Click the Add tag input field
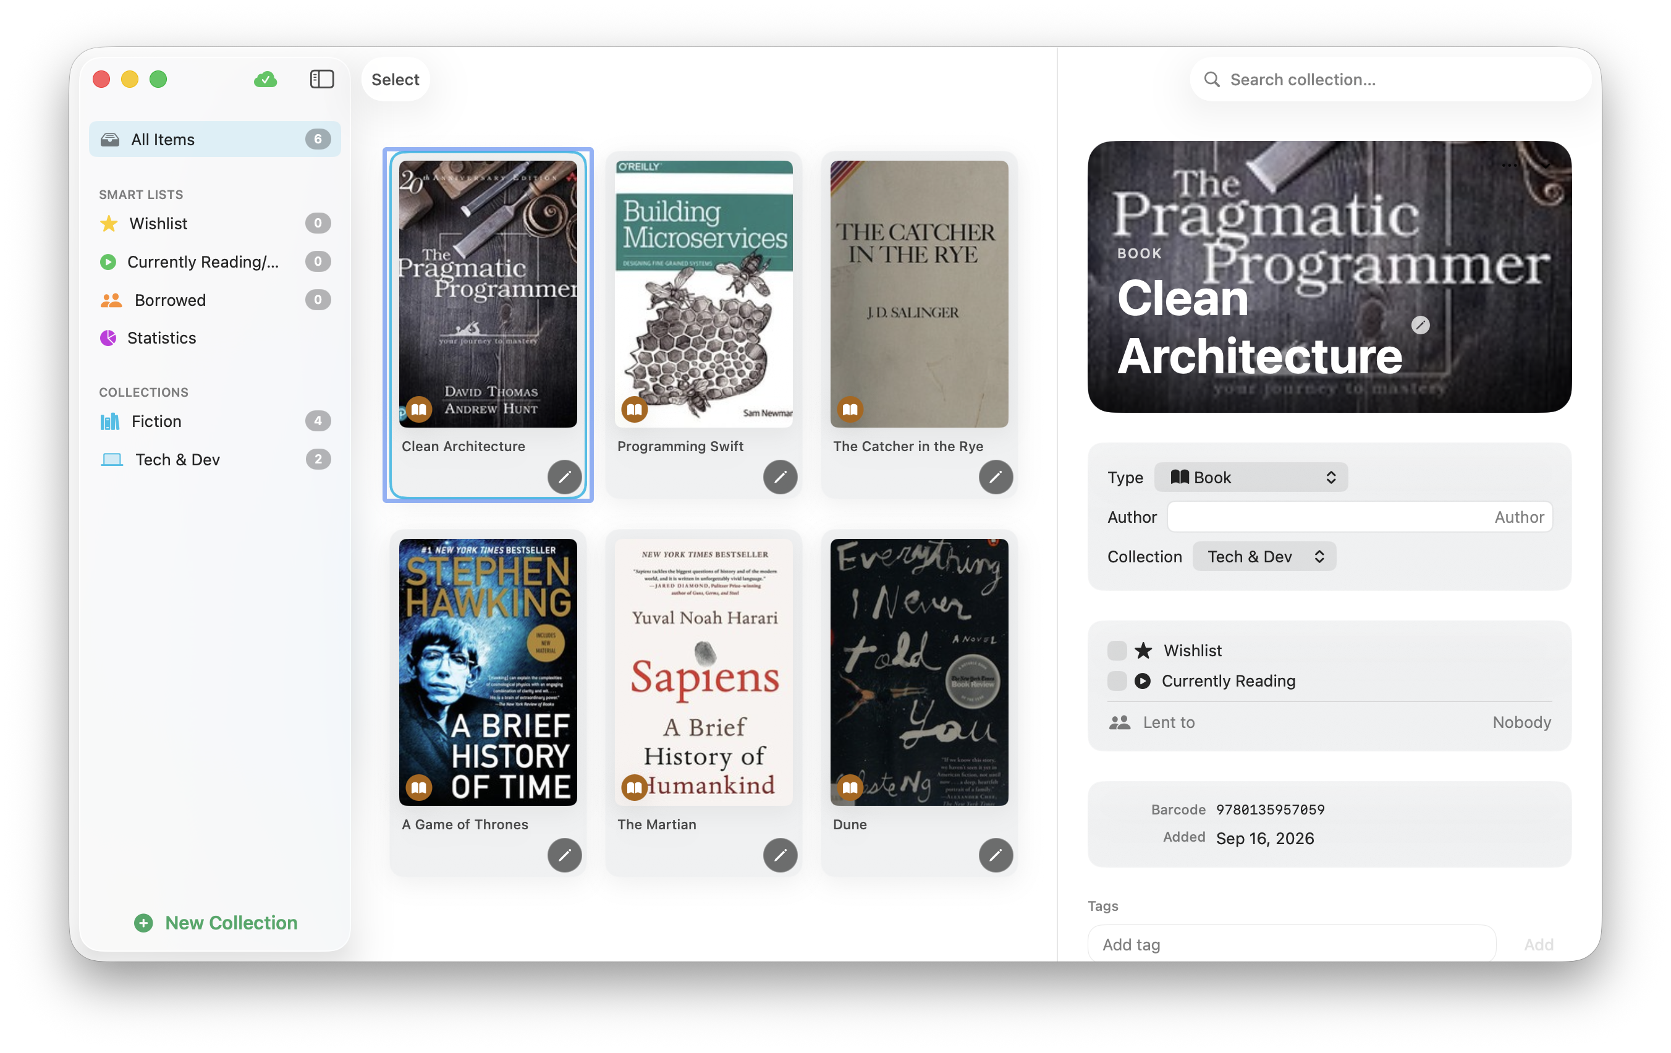Viewport: 1671px width, 1053px height. (x=1292, y=944)
